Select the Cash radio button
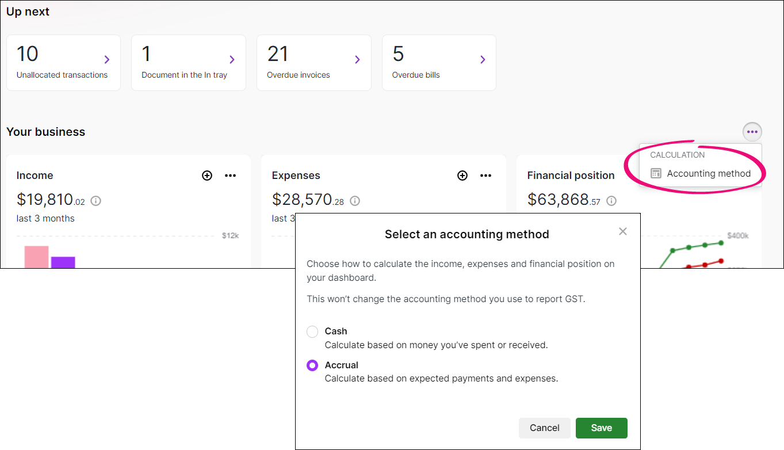The image size is (784, 450). click(312, 331)
